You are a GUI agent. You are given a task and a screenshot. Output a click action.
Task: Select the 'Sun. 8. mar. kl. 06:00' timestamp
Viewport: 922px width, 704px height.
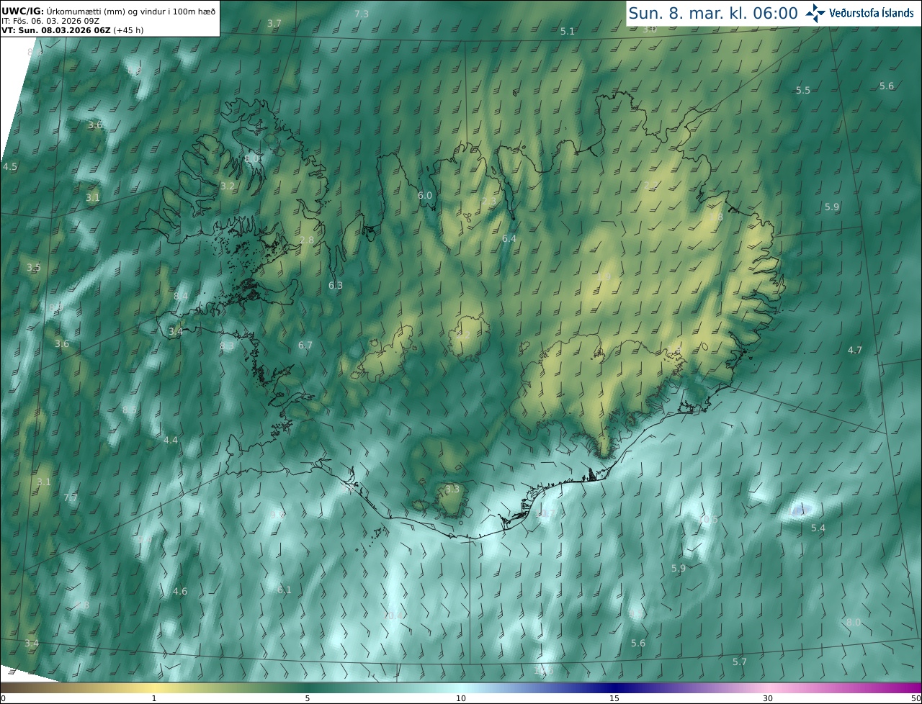click(713, 13)
